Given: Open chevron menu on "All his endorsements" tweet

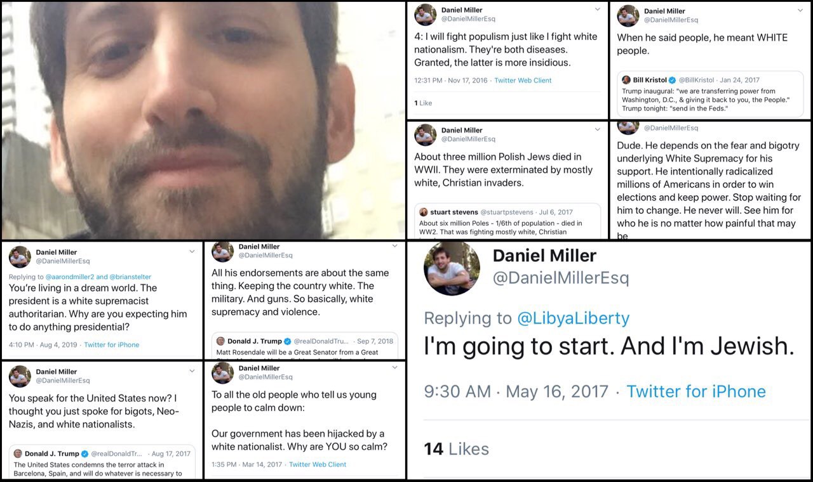Looking at the screenshot, I should point(394,246).
